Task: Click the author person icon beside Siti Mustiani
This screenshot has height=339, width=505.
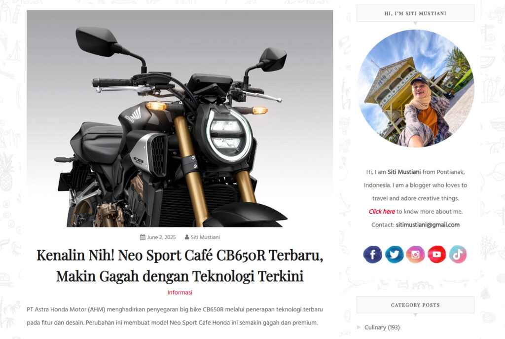Action: [x=187, y=237]
